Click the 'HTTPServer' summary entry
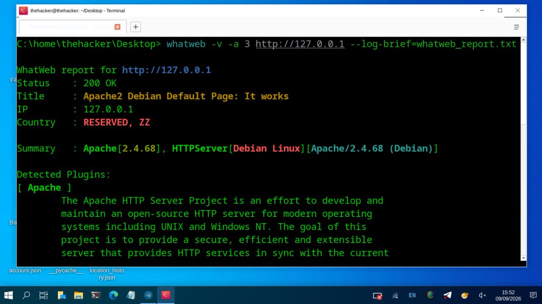 [x=200, y=148]
